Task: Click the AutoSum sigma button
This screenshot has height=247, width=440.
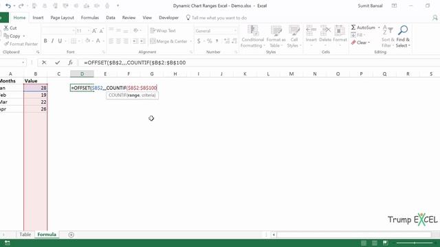Action: (x=362, y=27)
